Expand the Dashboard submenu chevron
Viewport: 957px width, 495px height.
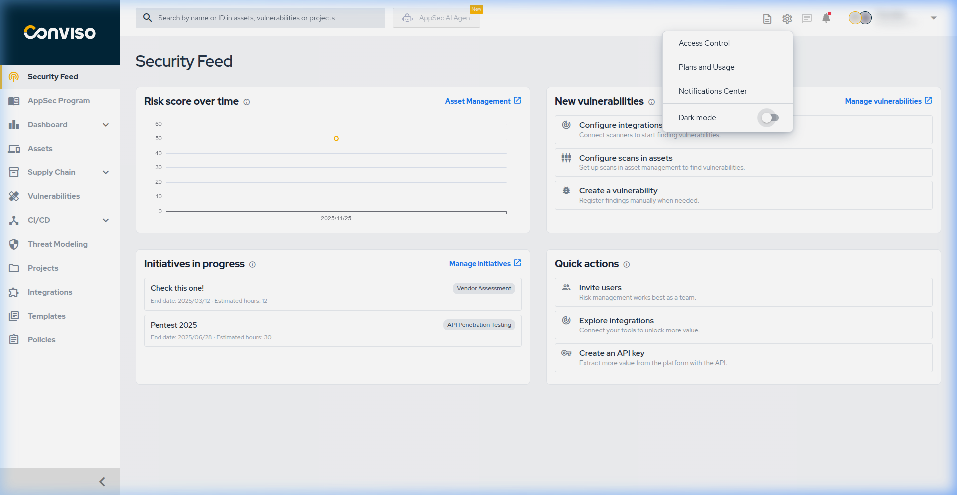[x=106, y=125]
